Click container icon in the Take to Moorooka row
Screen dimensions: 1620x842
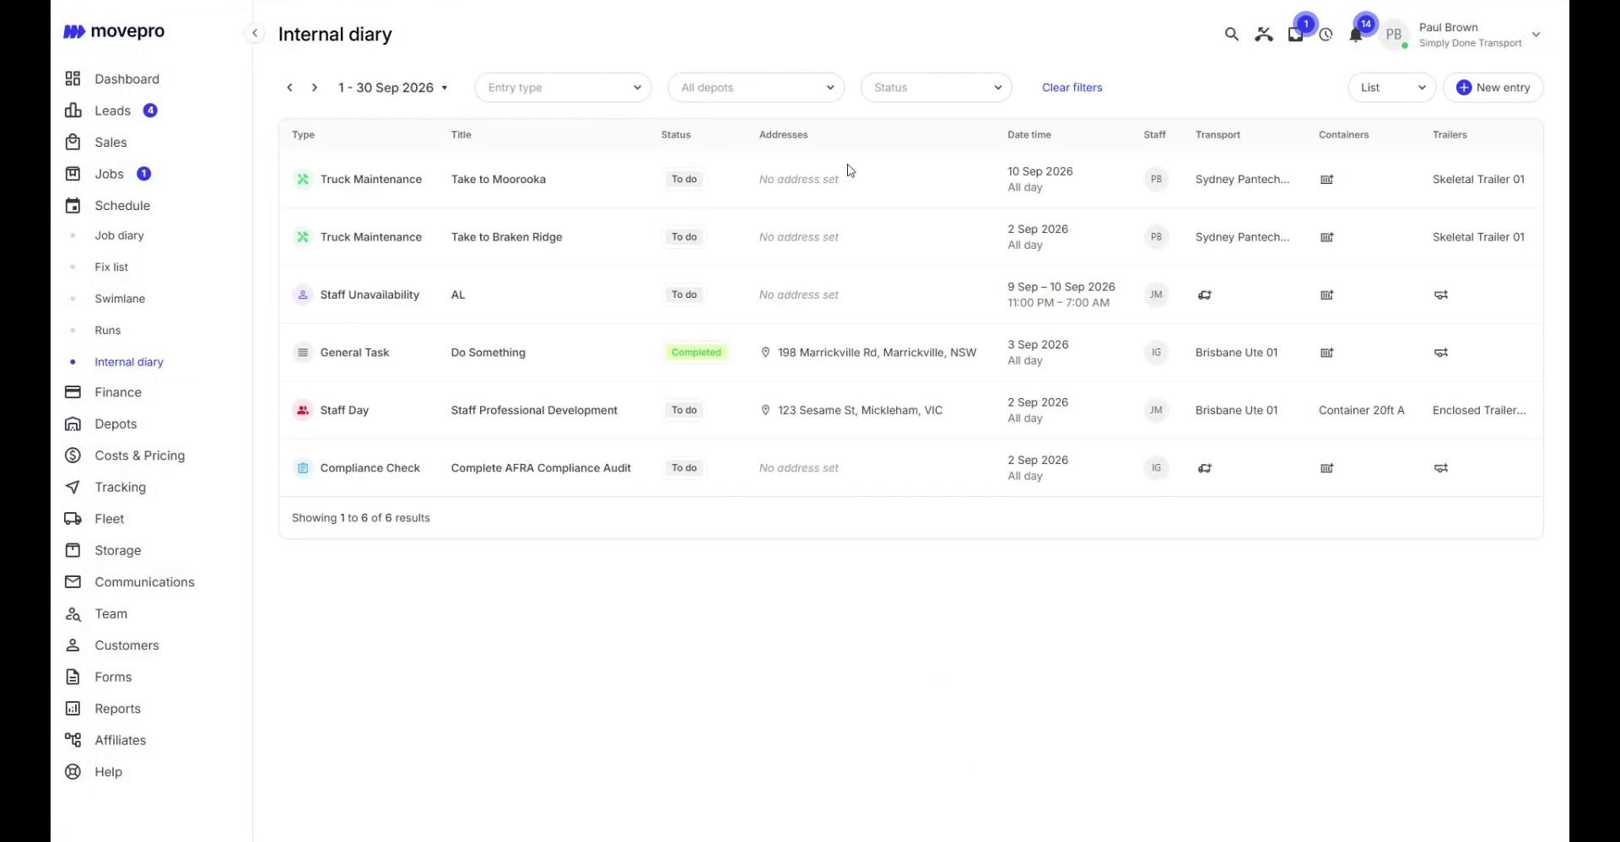coord(1327,180)
